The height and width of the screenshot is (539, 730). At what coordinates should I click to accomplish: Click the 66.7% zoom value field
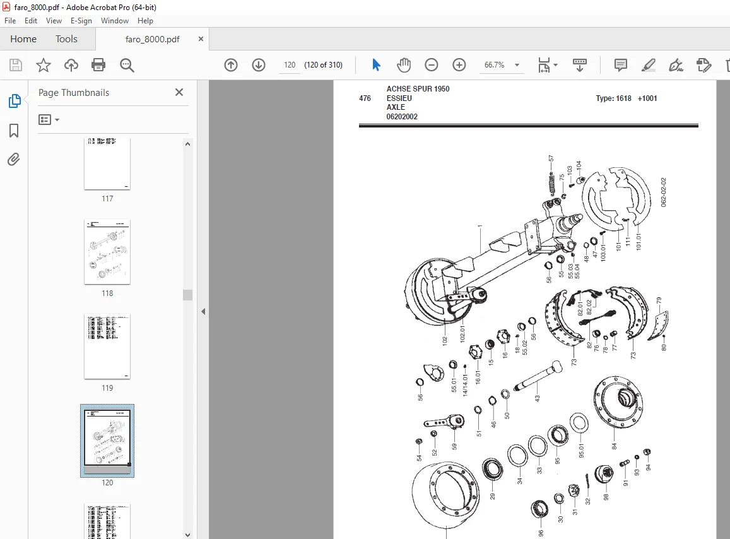[x=495, y=65]
